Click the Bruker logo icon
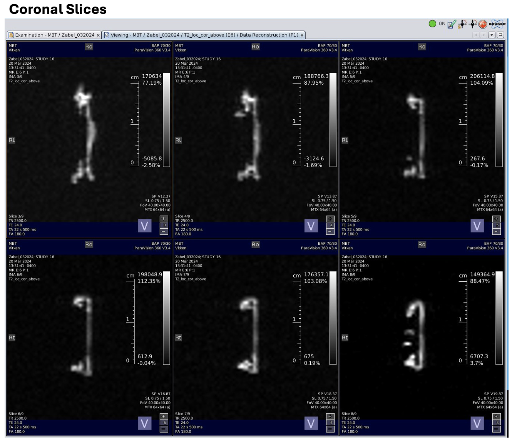The image size is (512, 438). click(x=497, y=24)
